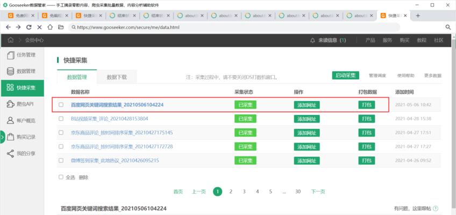Click 已采集 status for 微博签到采集 row
Screen dimensions: 456x215
pyautogui.click(x=245, y=160)
